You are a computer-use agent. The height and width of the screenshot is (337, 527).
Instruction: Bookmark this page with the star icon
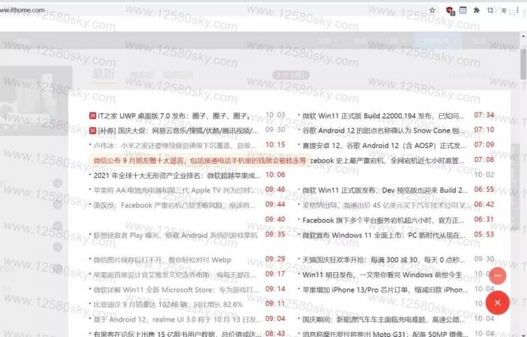pos(432,10)
